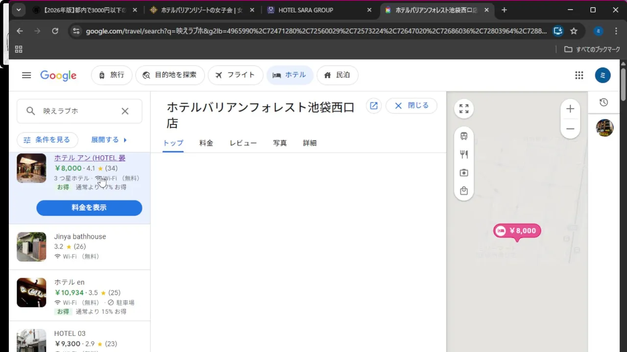Open the Chrome profile icon in toolbar
The image size is (627, 352).
click(598, 31)
